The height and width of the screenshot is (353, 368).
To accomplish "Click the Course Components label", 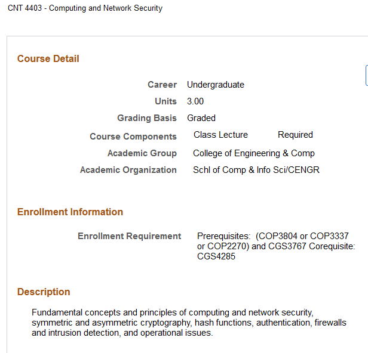I will [x=133, y=137].
